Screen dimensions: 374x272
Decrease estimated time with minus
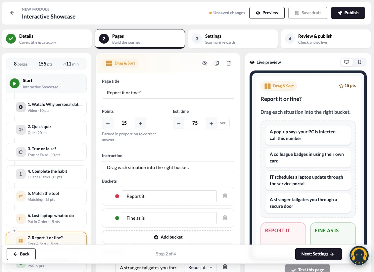click(179, 123)
